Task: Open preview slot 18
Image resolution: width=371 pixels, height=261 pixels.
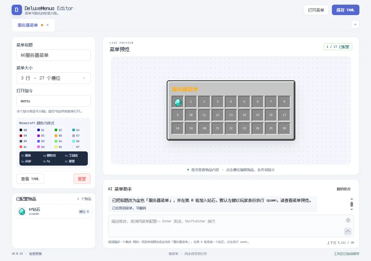Action: 177,128
